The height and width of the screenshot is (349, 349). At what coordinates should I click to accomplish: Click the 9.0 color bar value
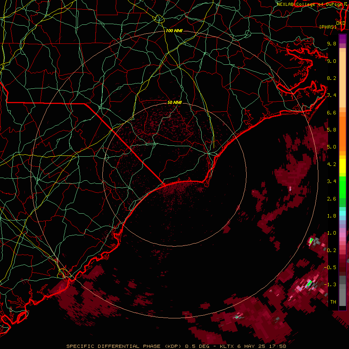[x=332, y=61]
